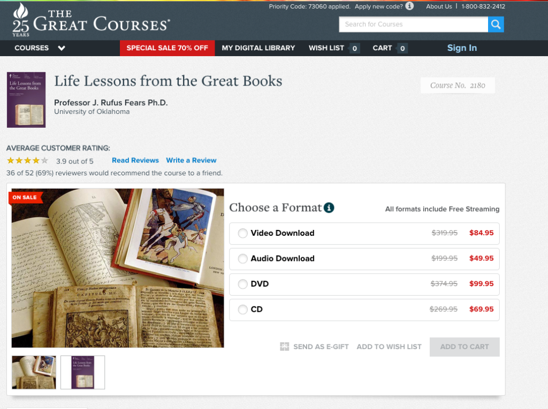Click the Search for Courses field
The image size is (548, 409).
[414, 25]
